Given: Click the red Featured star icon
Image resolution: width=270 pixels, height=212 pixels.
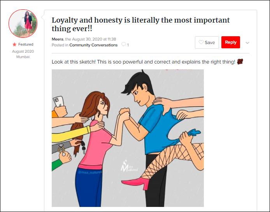Looking at the screenshot, I should point(14,44).
